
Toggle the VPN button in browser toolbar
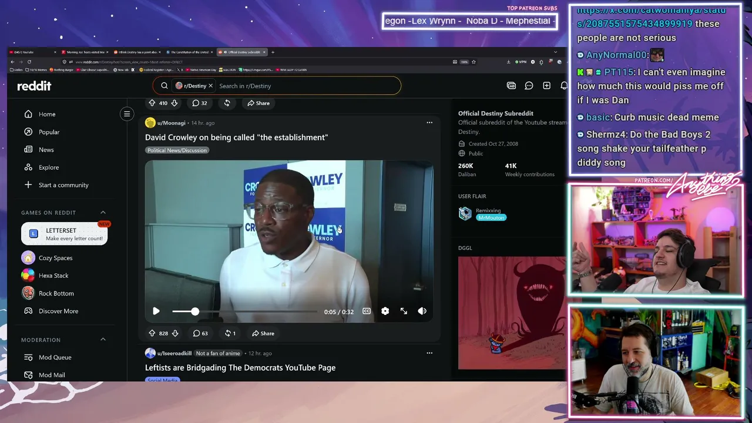(x=521, y=62)
